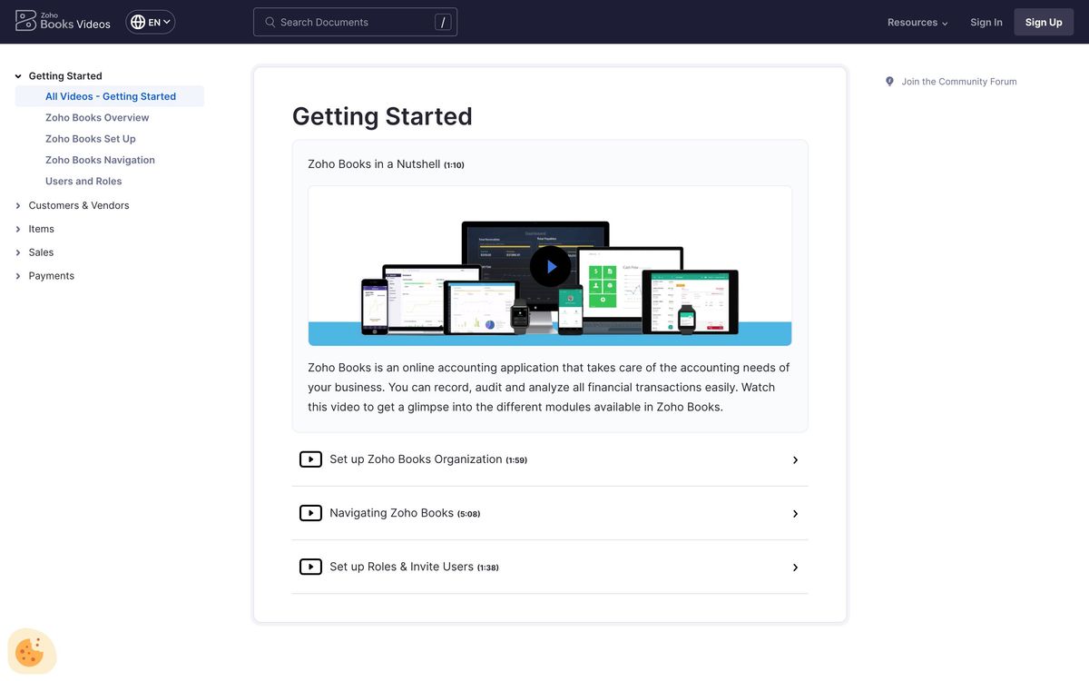Image resolution: width=1089 pixels, height=681 pixels.
Task: Click video icon beside Set up Zoho Books Organization
Action: (x=310, y=459)
